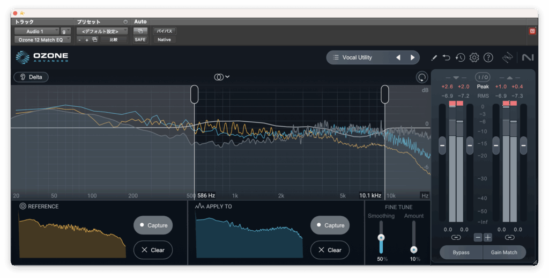
Task: Enable Gain Match
Action: pyautogui.click(x=504, y=252)
